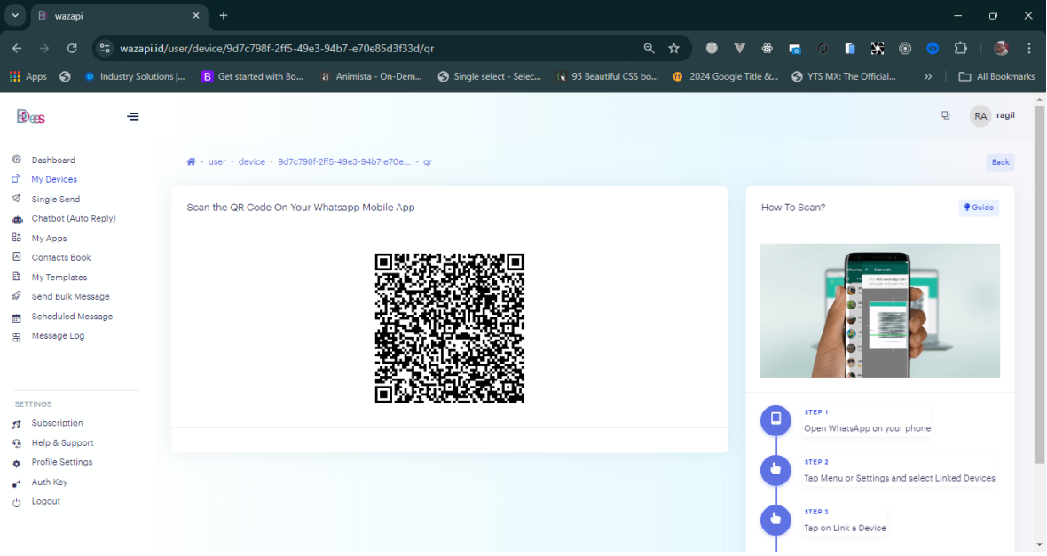Image resolution: width=1047 pixels, height=556 pixels.
Task: Open the Auth Key page
Action: (49, 482)
